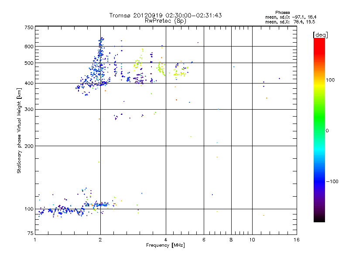Click the x-axis tick label '4'
The width and height of the screenshot is (349, 261).
click(x=166, y=240)
